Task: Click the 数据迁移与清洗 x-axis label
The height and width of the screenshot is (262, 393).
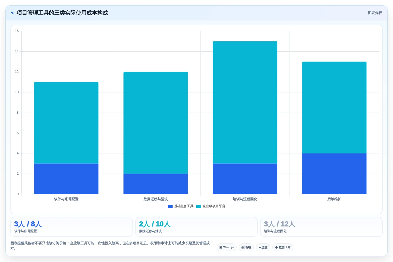Action: point(156,199)
